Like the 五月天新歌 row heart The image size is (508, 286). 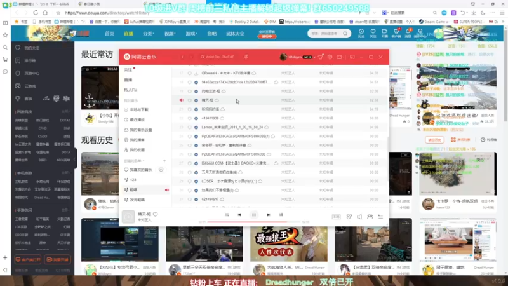tap(189, 172)
